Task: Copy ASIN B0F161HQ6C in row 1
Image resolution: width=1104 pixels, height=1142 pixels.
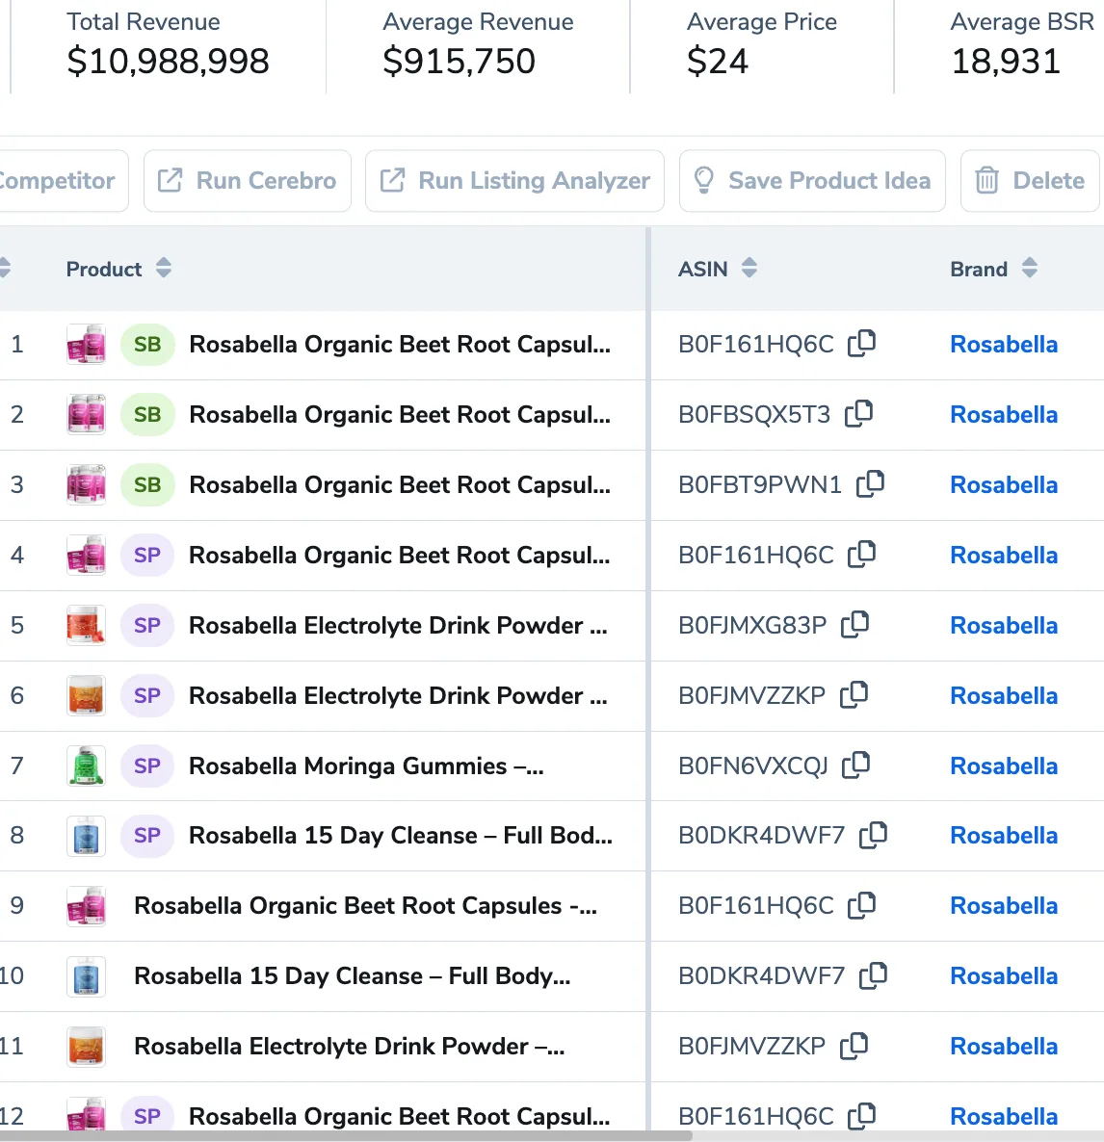Action: [861, 343]
